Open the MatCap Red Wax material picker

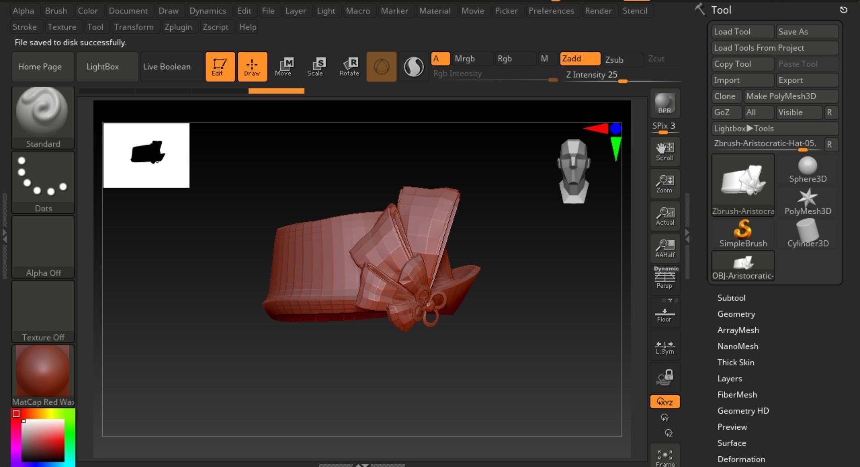(43, 376)
